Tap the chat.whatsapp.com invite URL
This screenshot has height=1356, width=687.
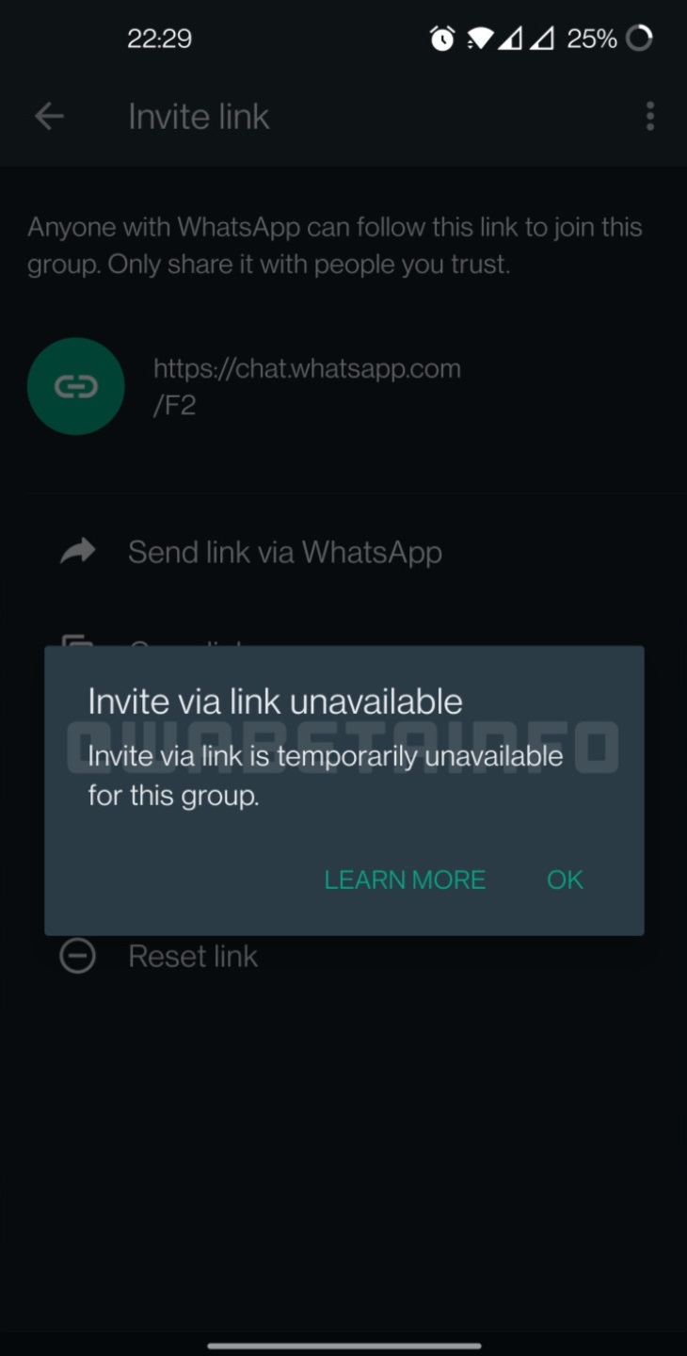coord(307,386)
